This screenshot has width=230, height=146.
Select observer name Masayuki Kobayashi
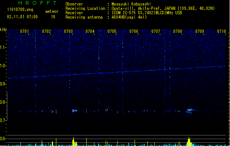click(x=131, y=4)
